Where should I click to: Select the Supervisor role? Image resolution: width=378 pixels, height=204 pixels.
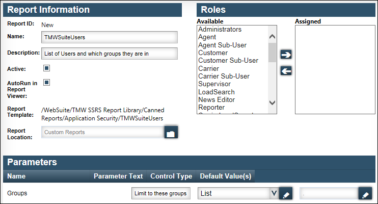tap(214, 84)
